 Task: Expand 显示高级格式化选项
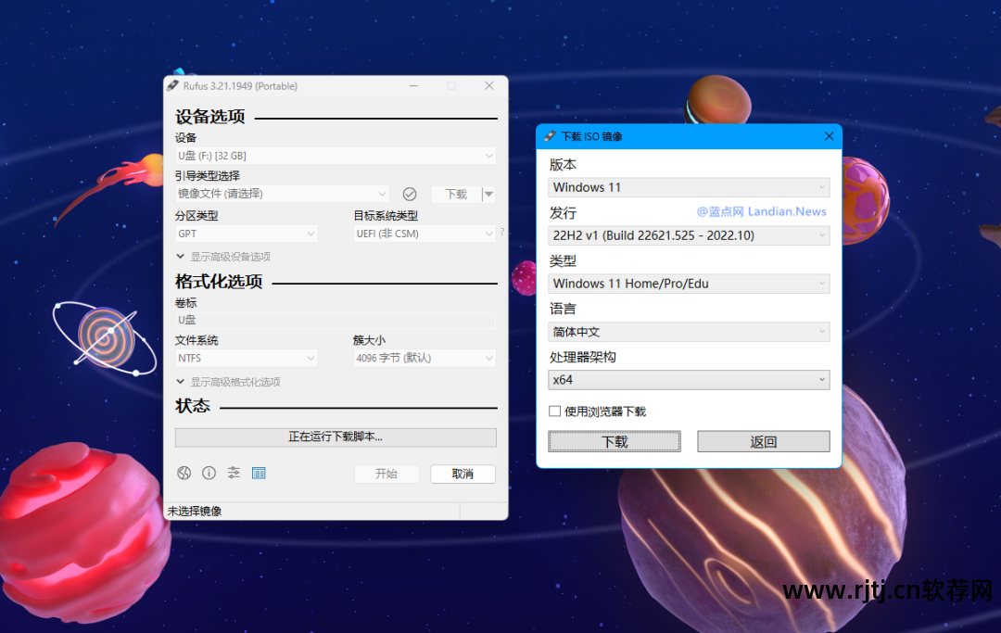[229, 382]
